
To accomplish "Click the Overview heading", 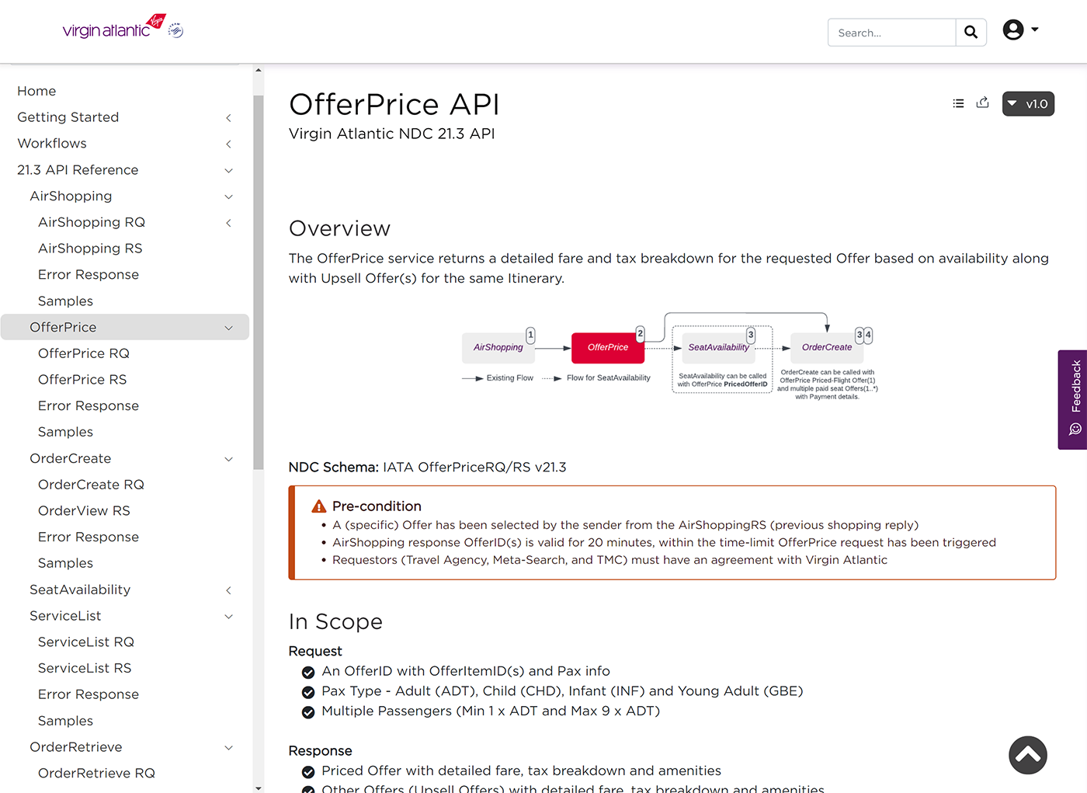I will 339,229.
